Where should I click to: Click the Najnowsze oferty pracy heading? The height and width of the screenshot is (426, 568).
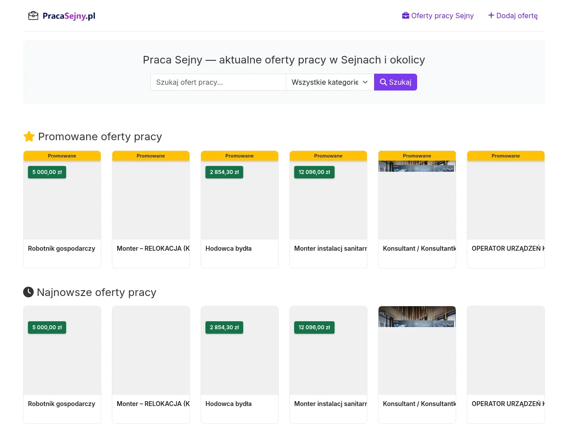[90, 292]
